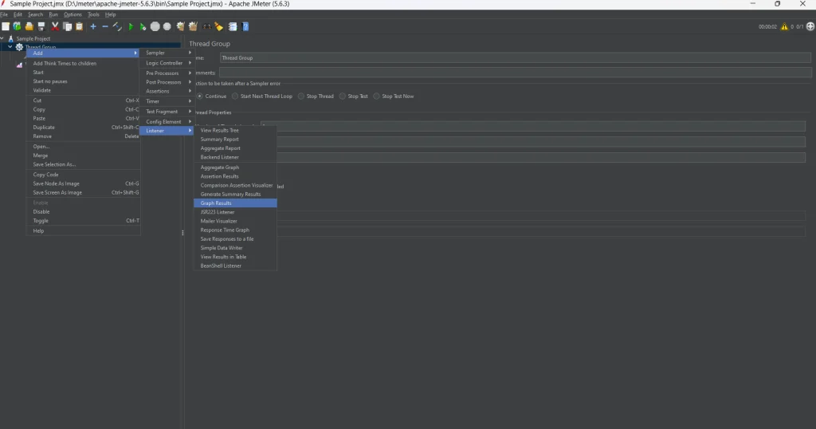
Task: Click the Paste clipboard icon
Action: (x=79, y=26)
